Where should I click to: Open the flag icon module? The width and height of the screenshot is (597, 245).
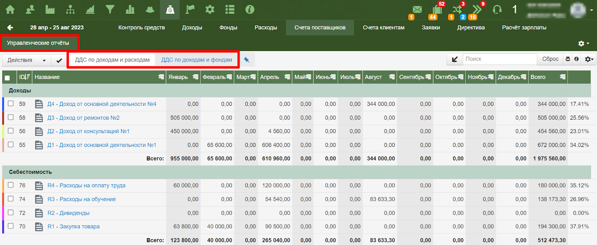click(190, 9)
